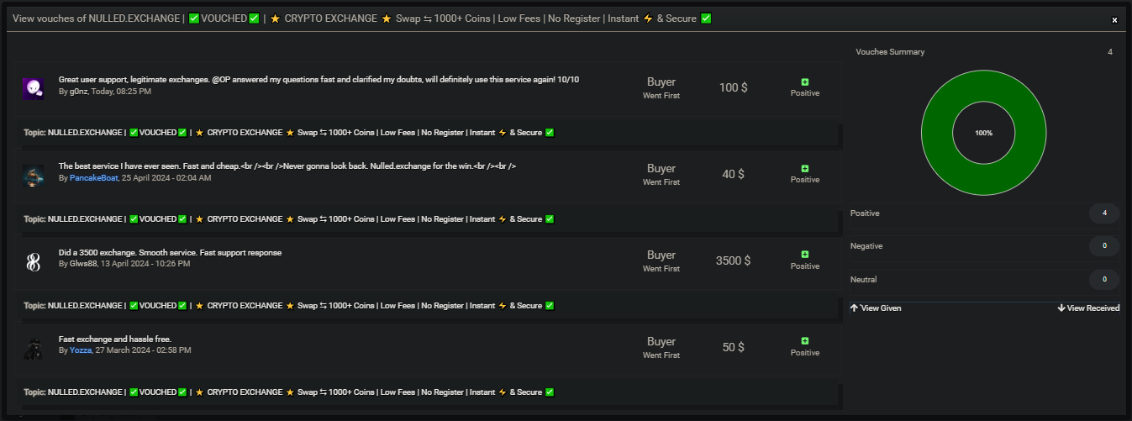
Task: Close the vouches dialog
Action: click(1114, 19)
